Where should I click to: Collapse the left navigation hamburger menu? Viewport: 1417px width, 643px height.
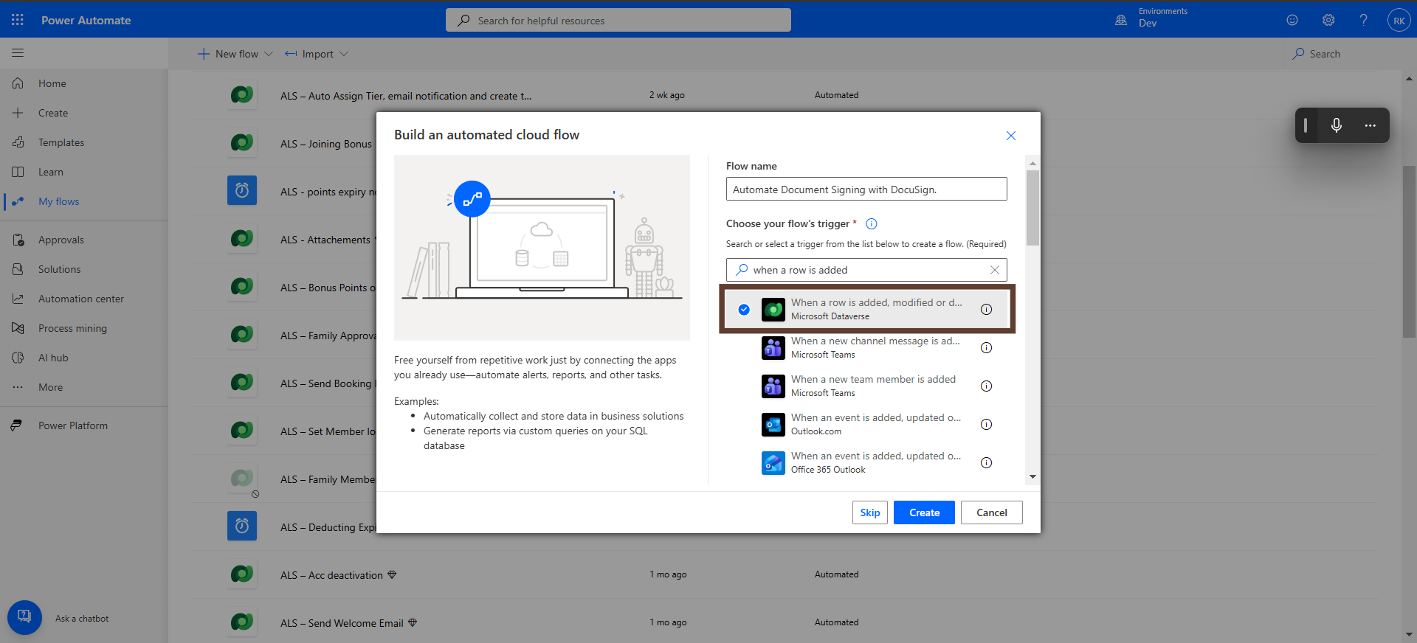click(x=18, y=53)
